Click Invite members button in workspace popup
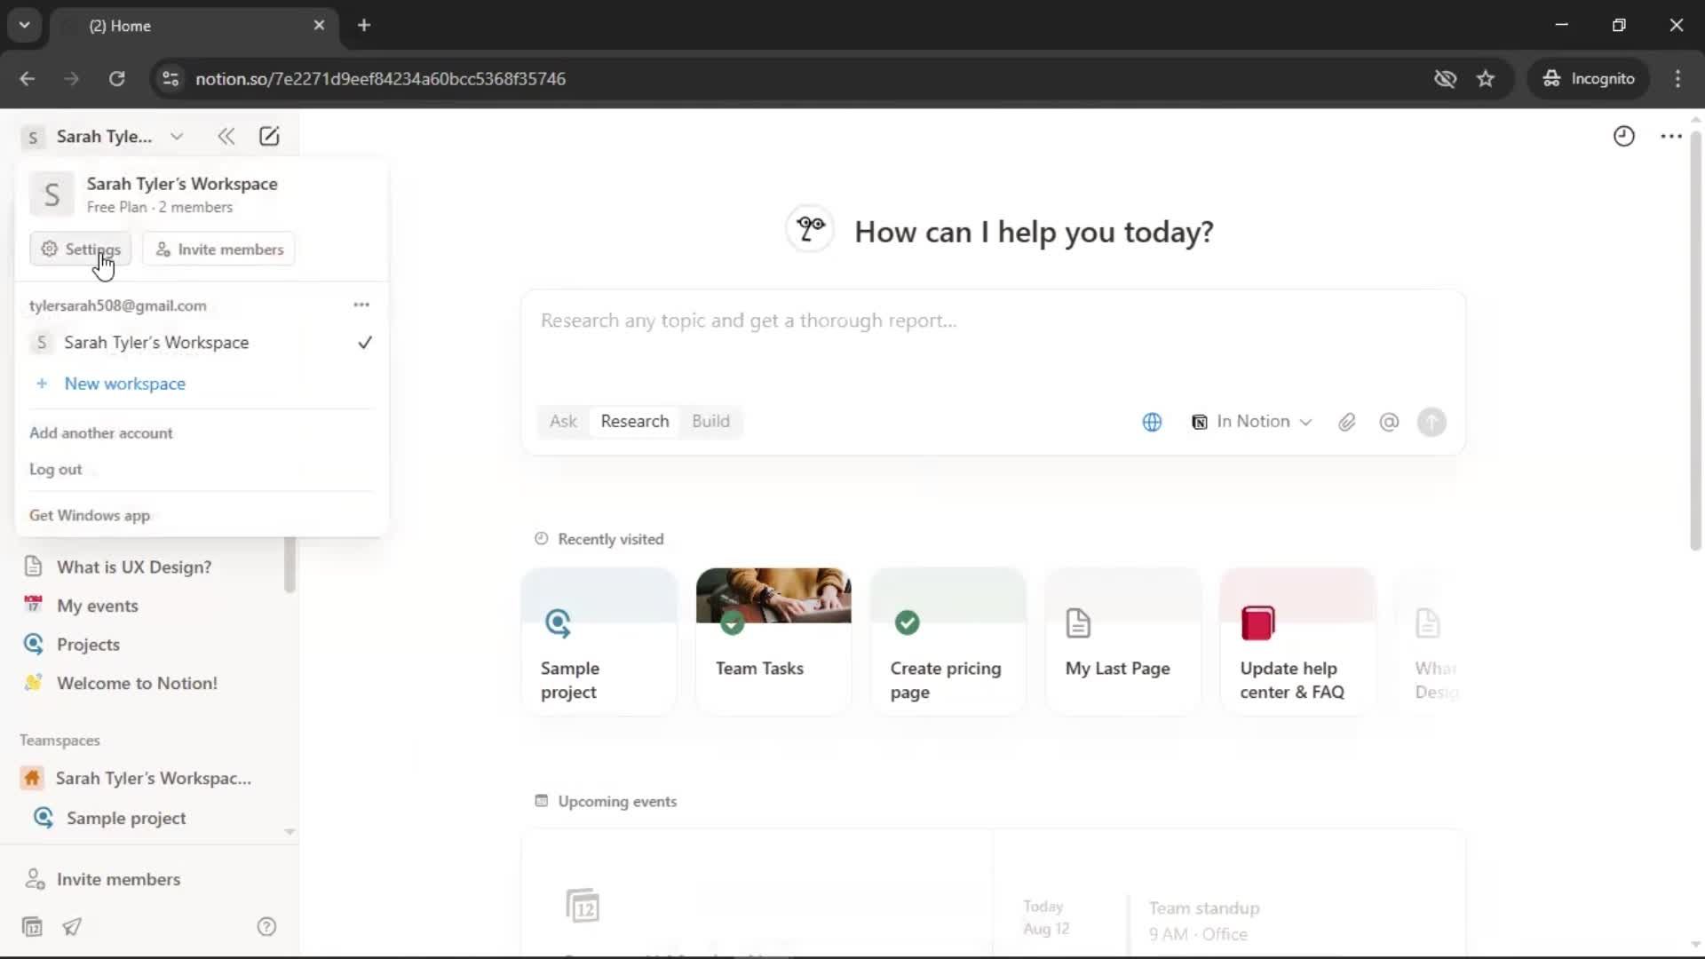This screenshot has height=959, width=1705. [x=219, y=249]
